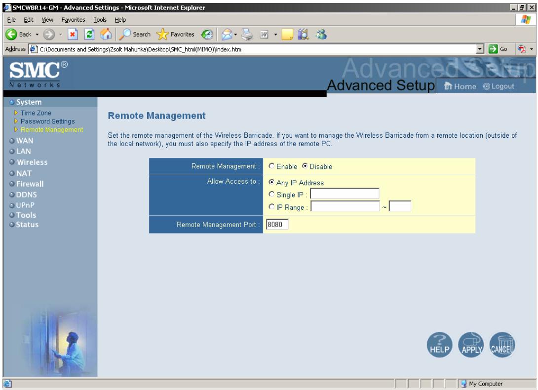Click the Research books icon

304,35
